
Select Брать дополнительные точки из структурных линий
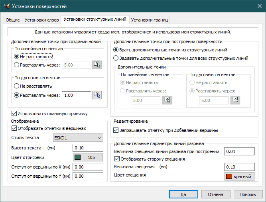(116, 50)
